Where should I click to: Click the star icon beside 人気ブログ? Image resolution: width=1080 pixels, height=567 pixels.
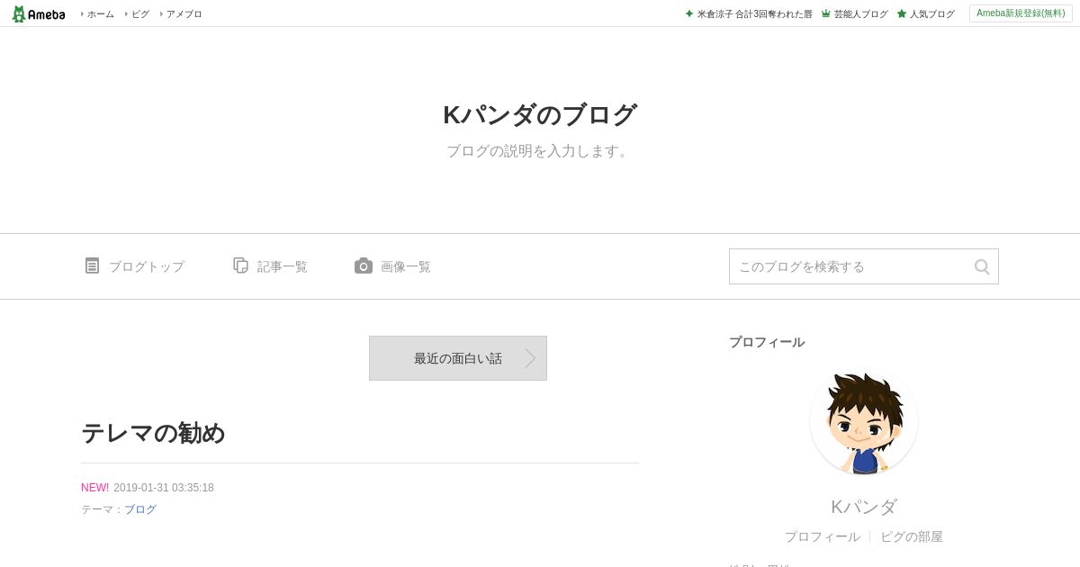coord(902,13)
